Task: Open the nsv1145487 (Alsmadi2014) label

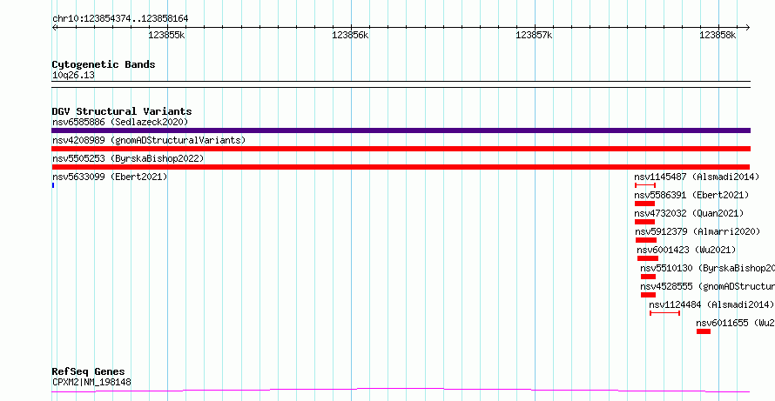Action: pyautogui.click(x=697, y=177)
